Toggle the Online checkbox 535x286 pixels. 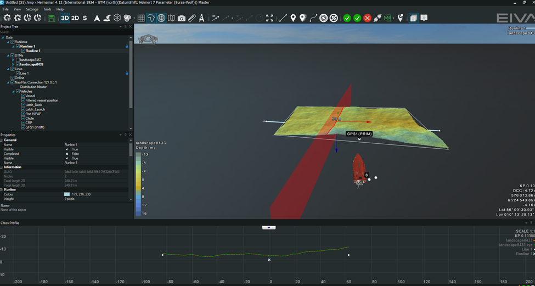(13, 78)
